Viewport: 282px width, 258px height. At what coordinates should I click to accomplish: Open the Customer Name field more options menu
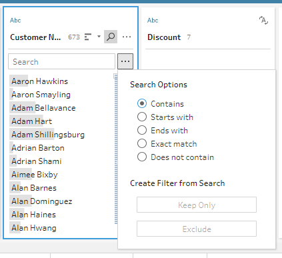127,37
